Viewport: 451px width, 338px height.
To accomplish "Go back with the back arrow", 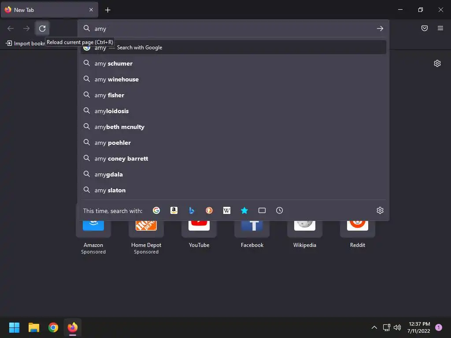I will (11, 29).
